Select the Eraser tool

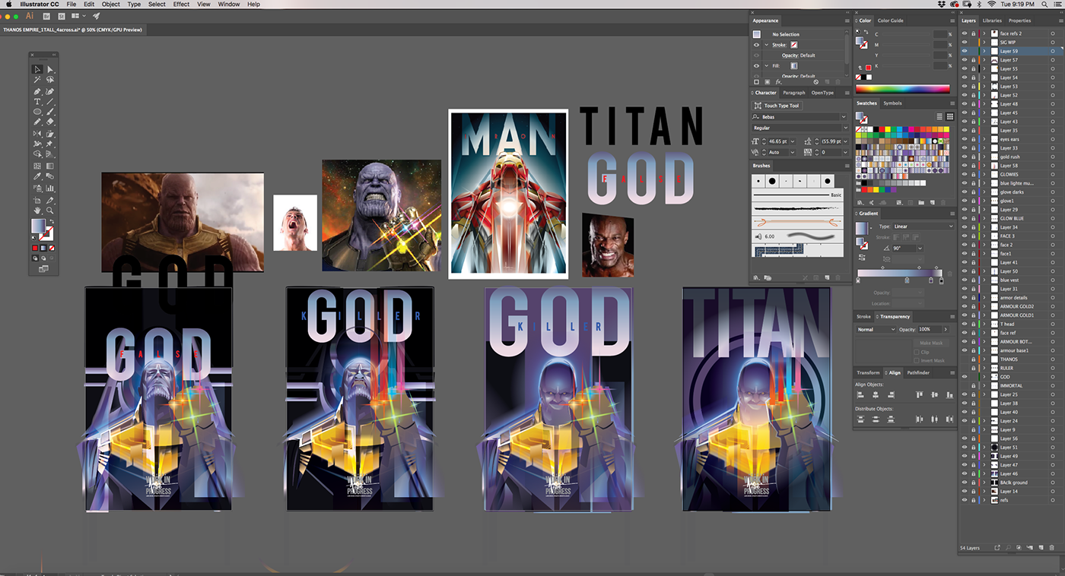(50, 120)
